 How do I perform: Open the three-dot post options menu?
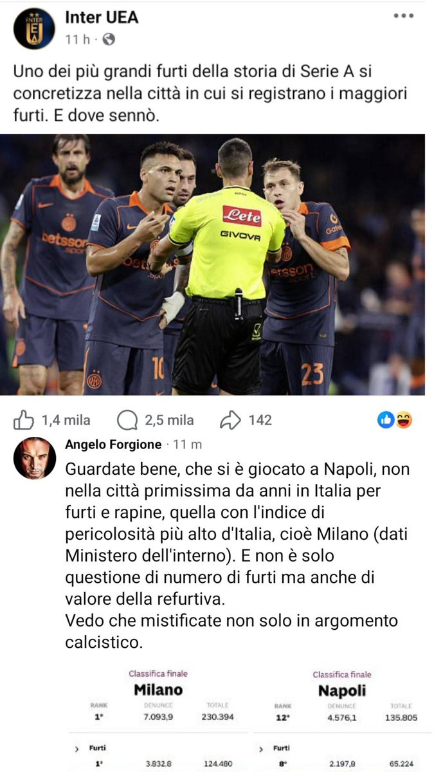pyautogui.click(x=403, y=16)
